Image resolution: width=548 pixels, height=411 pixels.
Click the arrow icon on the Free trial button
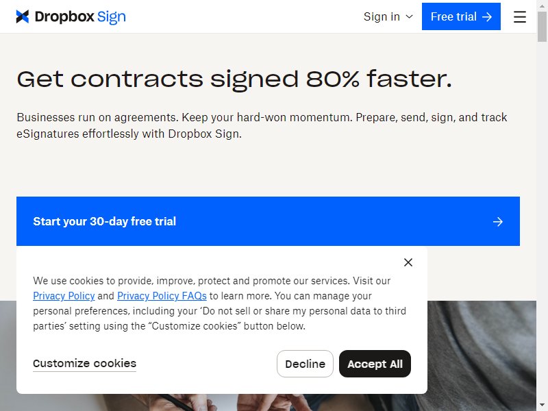click(x=487, y=16)
